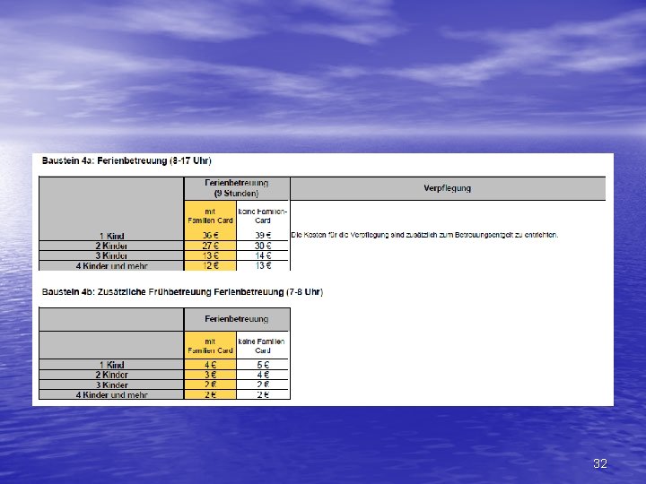The image size is (646, 484).
Task: Click '27 €' price cell
Action: pos(210,246)
